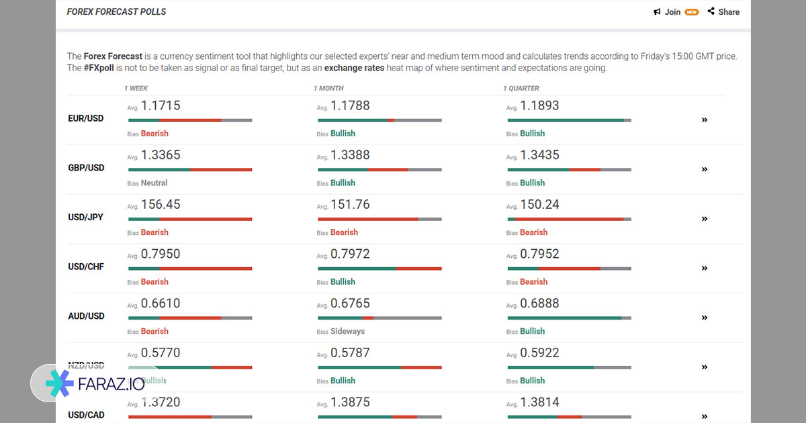Click EUR/USD 1 week sentiment bar
806x423 pixels.
coord(190,120)
